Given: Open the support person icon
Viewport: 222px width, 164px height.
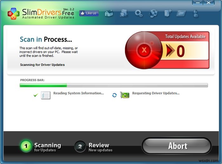Looking at the screenshot, I should click(196, 14).
